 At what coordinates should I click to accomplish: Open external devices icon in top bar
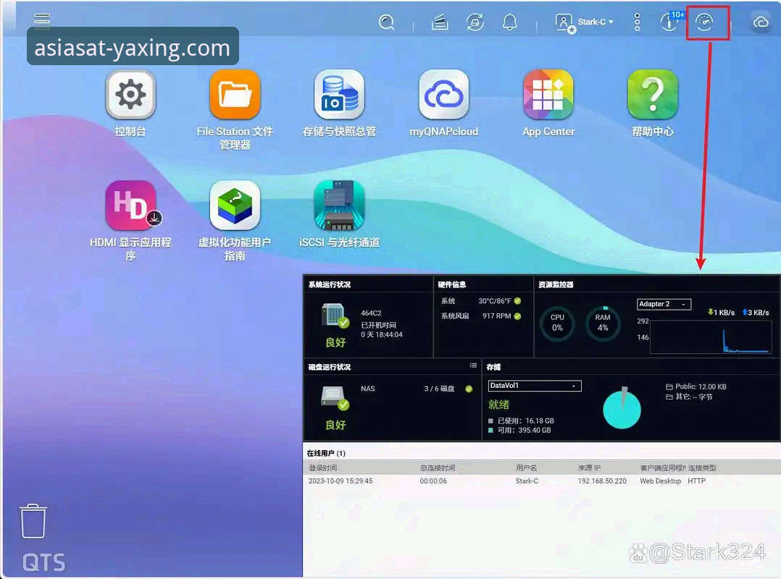(x=475, y=22)
